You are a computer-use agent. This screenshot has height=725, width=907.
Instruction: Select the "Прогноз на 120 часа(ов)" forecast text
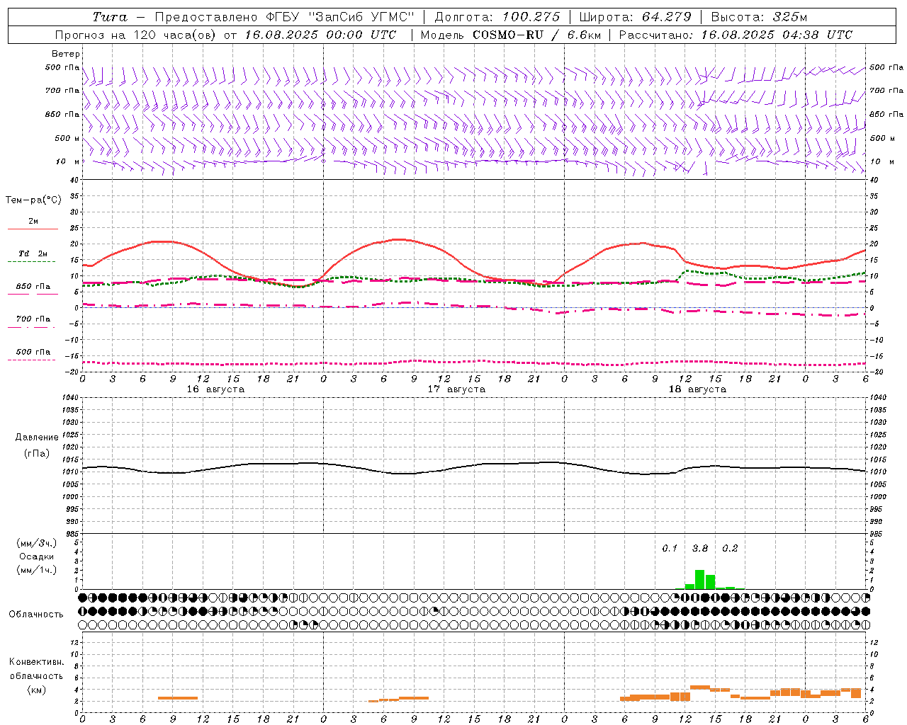(136, 35)
